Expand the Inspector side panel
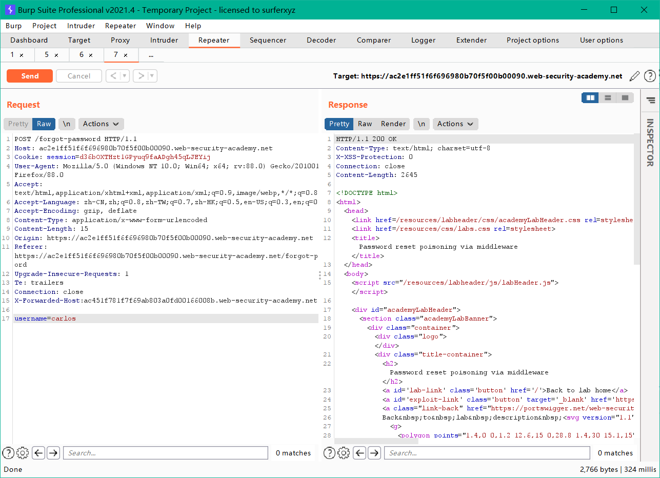The image size is (660, 478). (650, 143)
